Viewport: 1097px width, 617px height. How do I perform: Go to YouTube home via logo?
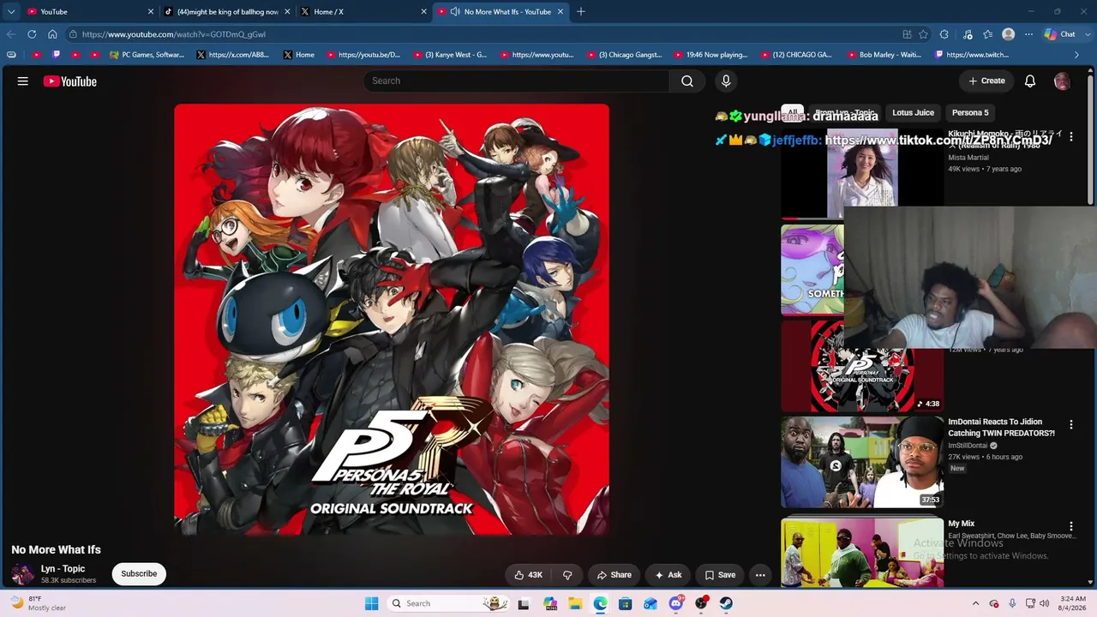point(70,81)
